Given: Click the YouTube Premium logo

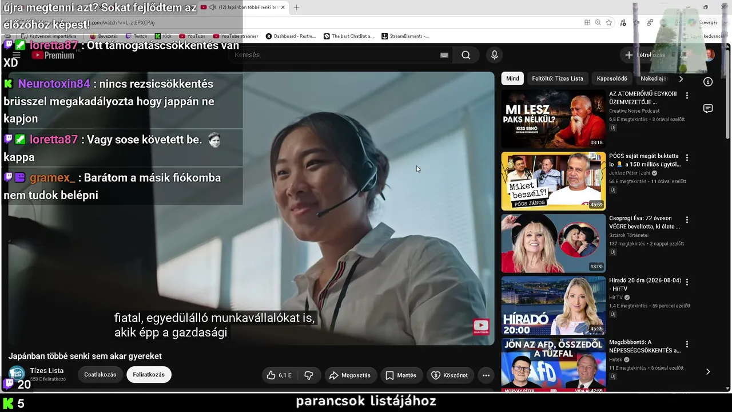Looking at the screenshot, I should click(53, 55).
